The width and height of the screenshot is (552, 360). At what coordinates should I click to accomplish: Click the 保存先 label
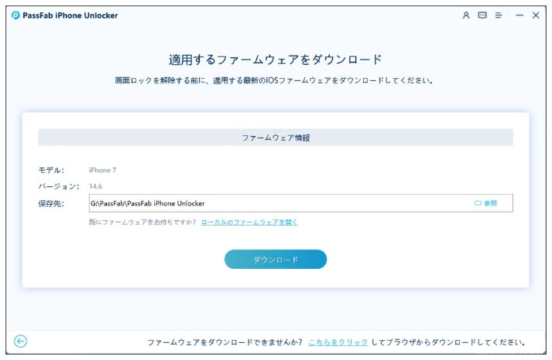(51, 203)
